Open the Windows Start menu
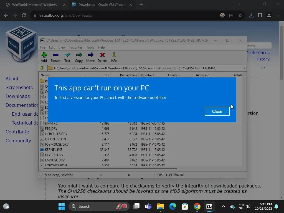Viewport: 284px width, 213px height. click(x=62, y=206)
